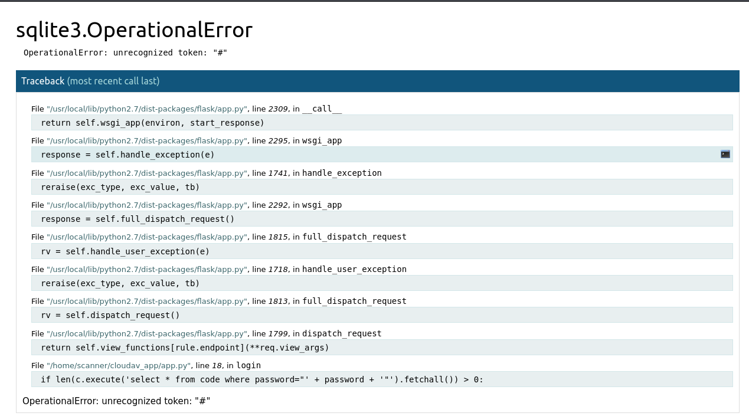Select the frame header for line 1741 handle_exception
The height and width of the screenshot is (416, 749).
207,173
